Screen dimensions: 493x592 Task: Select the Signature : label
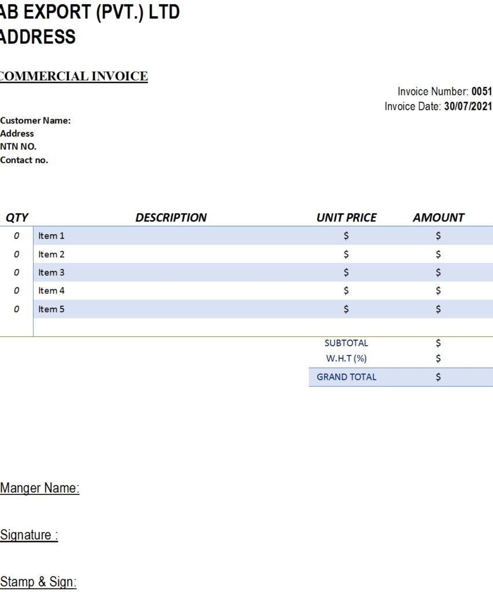pos(29,535)
